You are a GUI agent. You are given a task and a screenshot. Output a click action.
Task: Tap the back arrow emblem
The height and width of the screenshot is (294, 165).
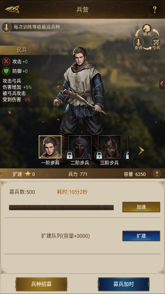(x=12, y=9)
